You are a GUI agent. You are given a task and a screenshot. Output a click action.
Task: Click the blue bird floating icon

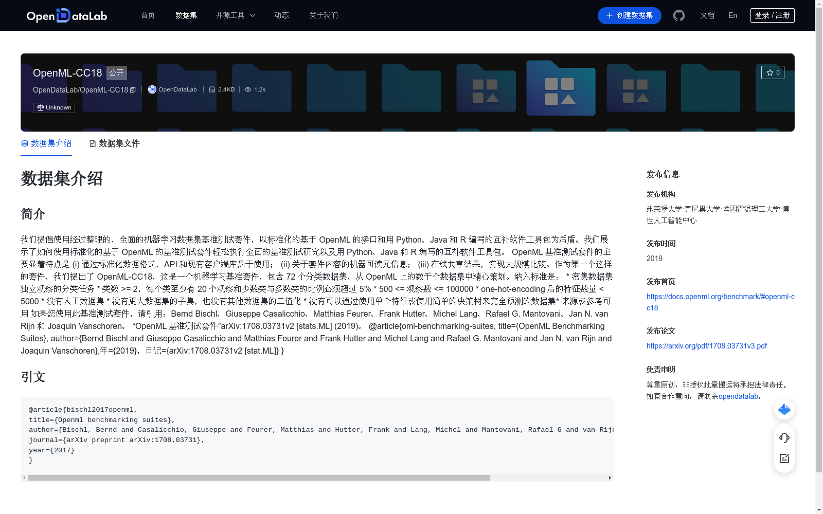pyautogui.click(x=784, y=409)
